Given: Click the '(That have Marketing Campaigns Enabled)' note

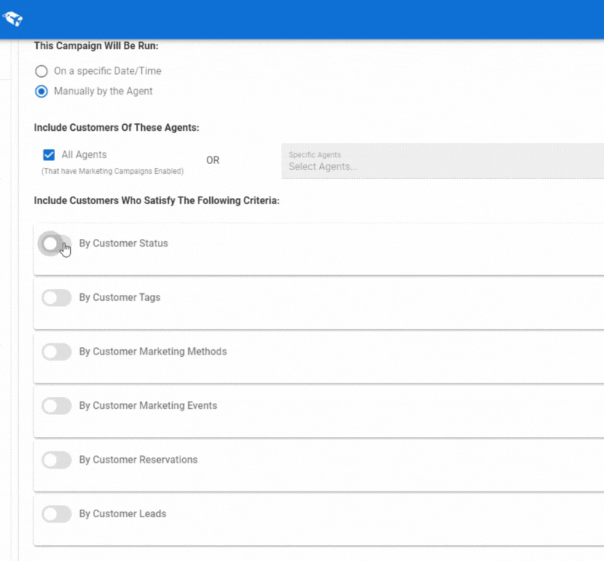Looking at the screenshot, I should point(112,172).
